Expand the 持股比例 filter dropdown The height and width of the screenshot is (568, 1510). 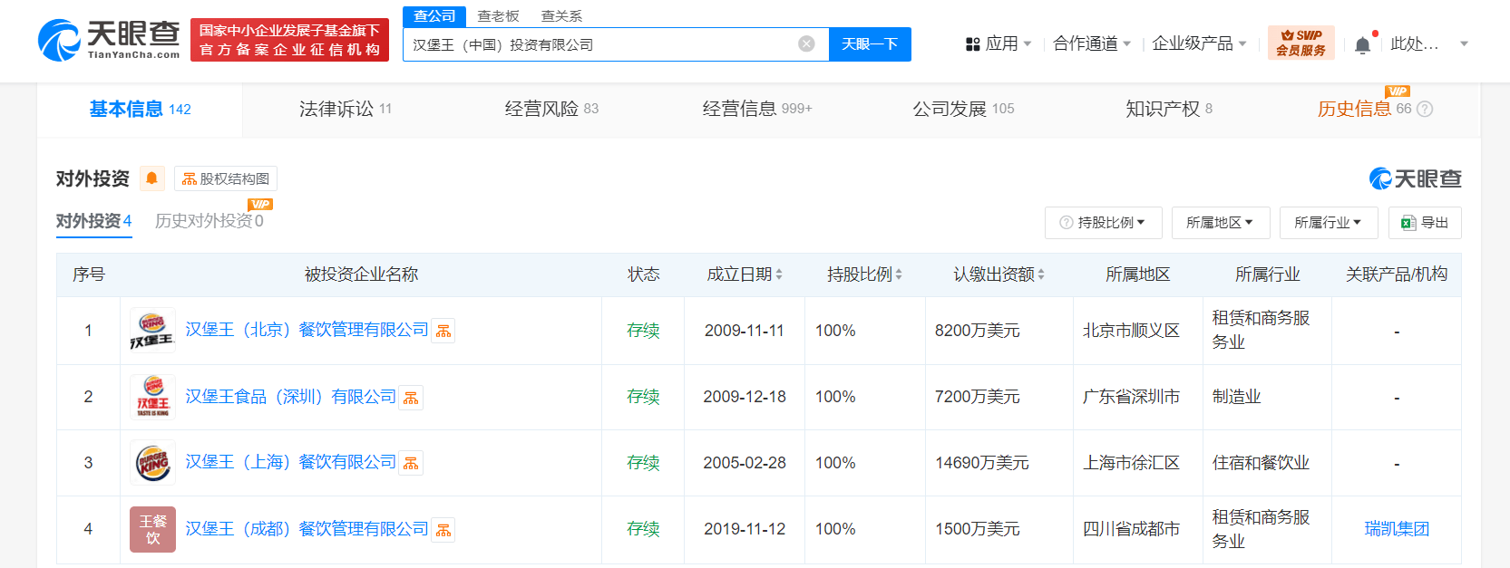(x=1103, y=223)
